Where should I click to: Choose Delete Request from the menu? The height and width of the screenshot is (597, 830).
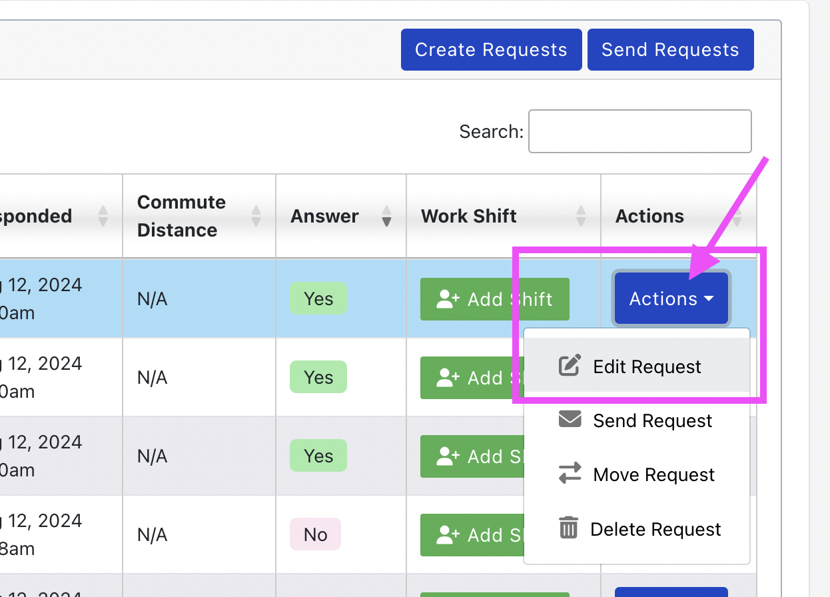click(637, 529)
